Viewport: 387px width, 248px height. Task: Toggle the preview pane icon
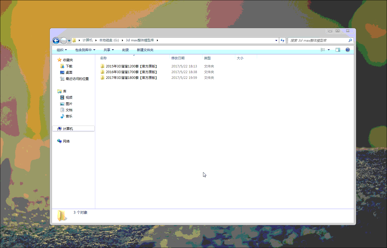coord(338,50)
